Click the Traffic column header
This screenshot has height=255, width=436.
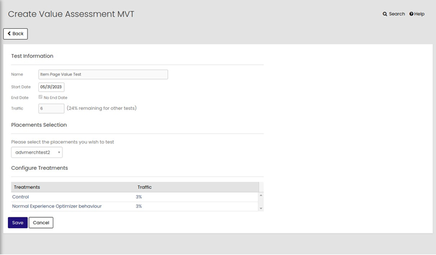pos(145,187)
